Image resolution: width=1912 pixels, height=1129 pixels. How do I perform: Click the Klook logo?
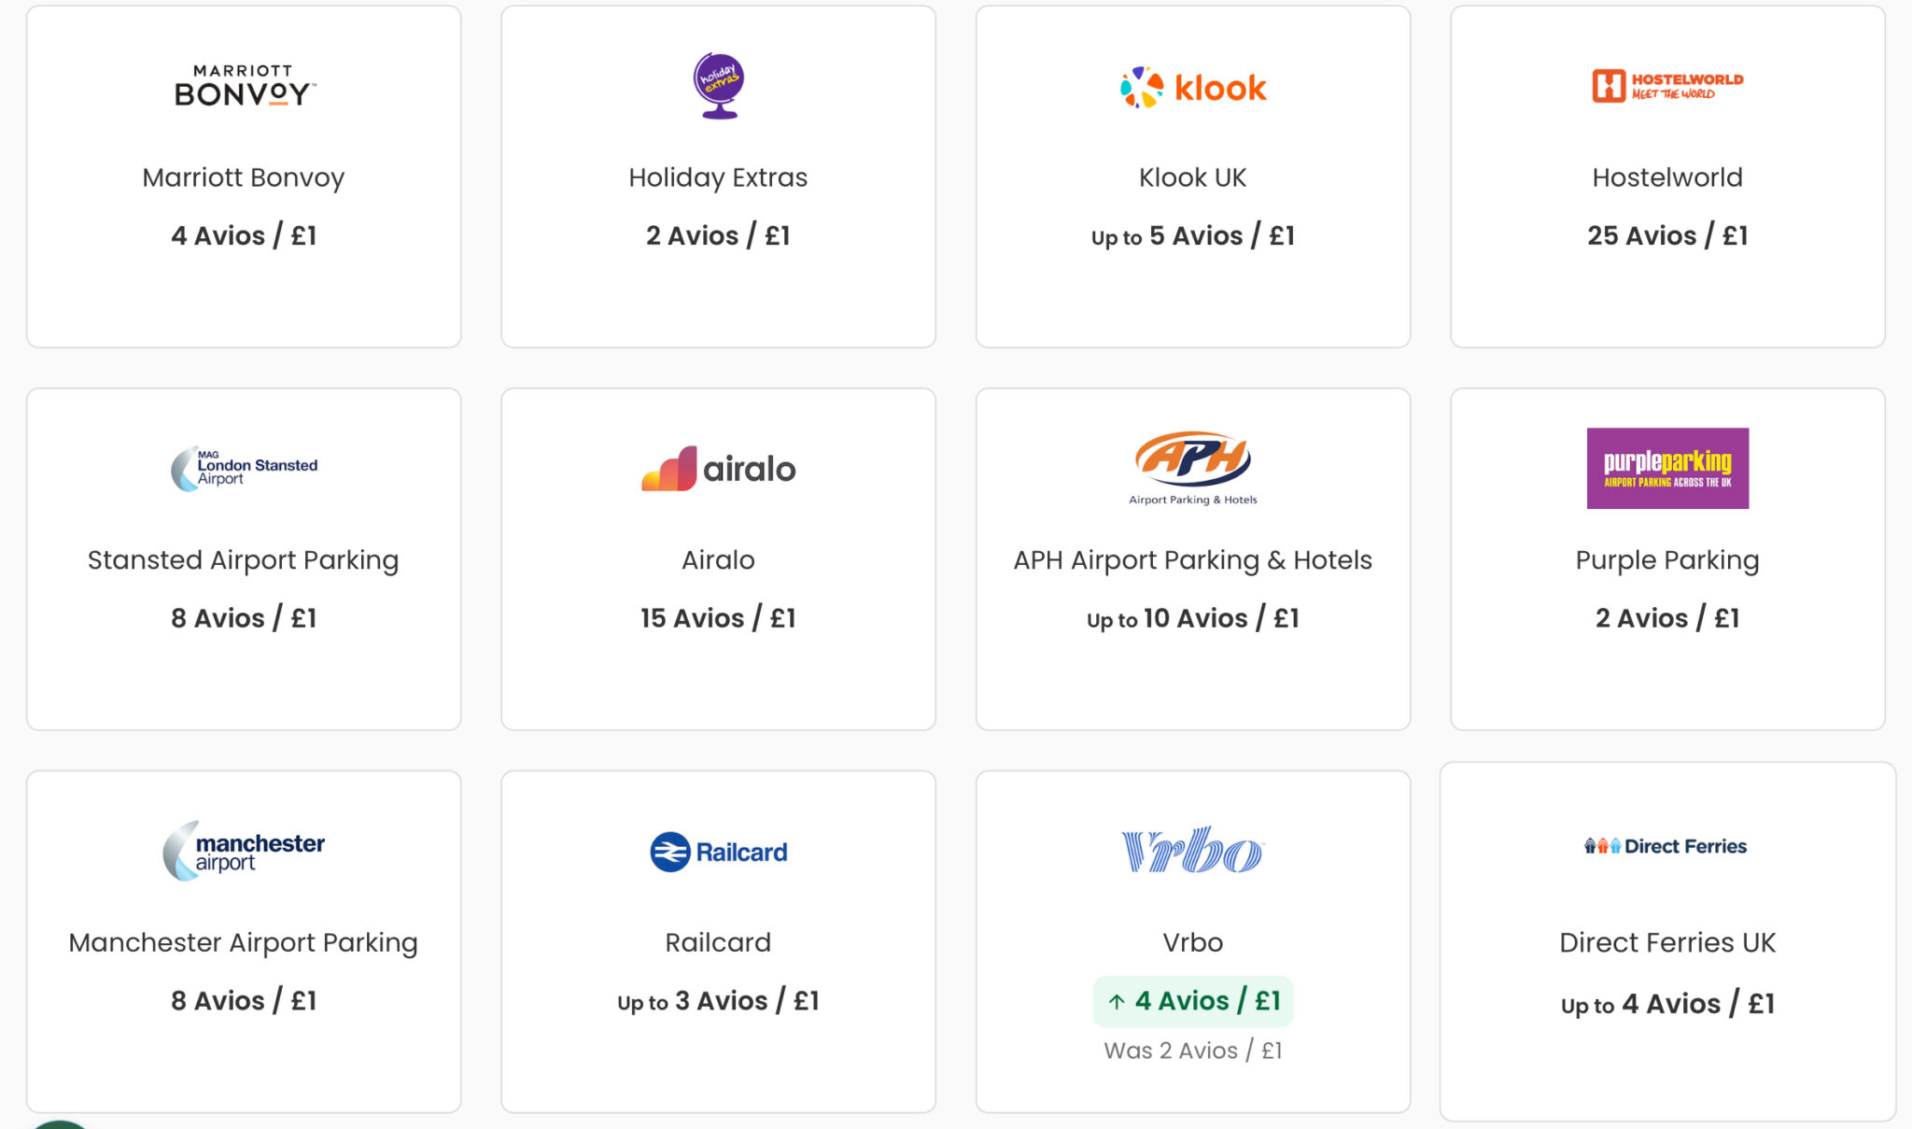(1193, 88)
